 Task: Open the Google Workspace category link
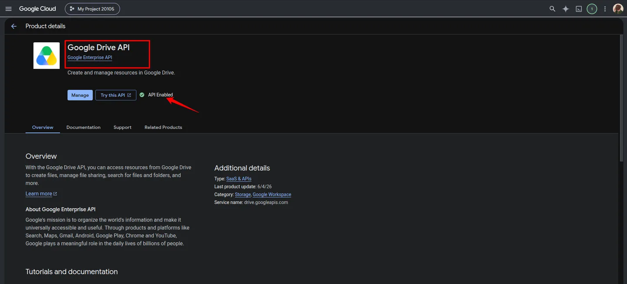(272, 194)
